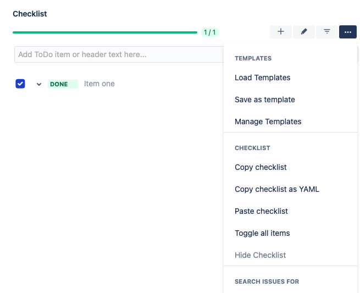Focus the Add ToDo item text field
The image size is (360, 293).
pos(118,54)
